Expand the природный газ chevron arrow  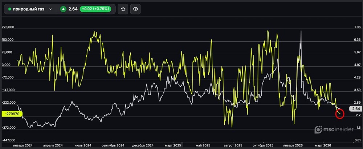(50, 9)
